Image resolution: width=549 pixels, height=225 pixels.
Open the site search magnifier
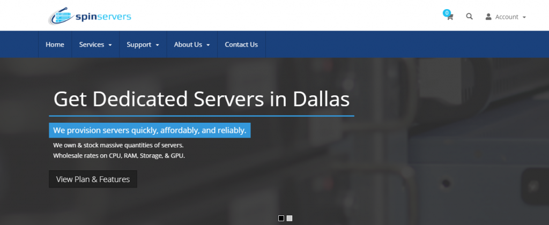pyautogui.click(x=469, y=17)
